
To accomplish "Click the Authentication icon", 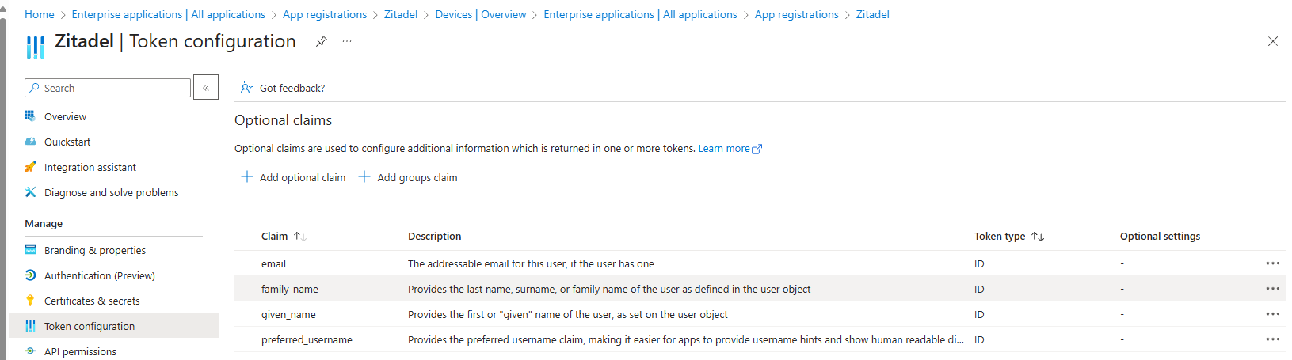I will (30, 275).
